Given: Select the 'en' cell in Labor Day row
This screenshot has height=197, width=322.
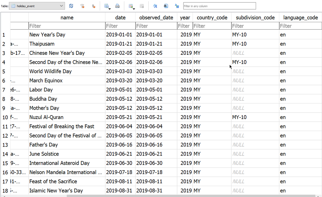Looking at the screenshot, I should (301, 90).
